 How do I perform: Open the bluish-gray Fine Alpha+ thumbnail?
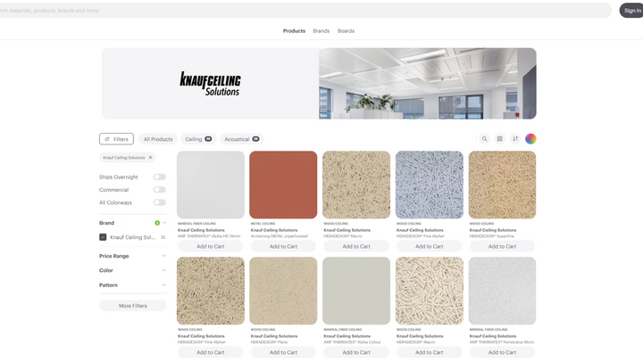pyautogui.click(x=430, y=185)
